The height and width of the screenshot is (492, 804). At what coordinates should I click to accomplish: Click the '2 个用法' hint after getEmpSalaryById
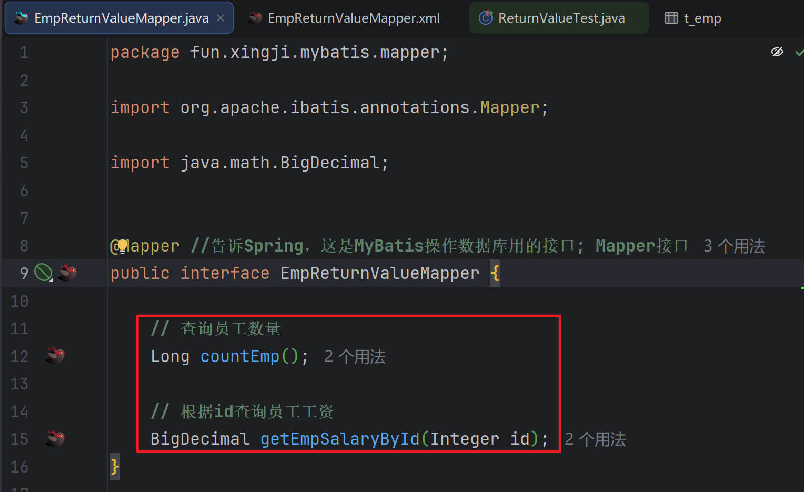point(595,439)
